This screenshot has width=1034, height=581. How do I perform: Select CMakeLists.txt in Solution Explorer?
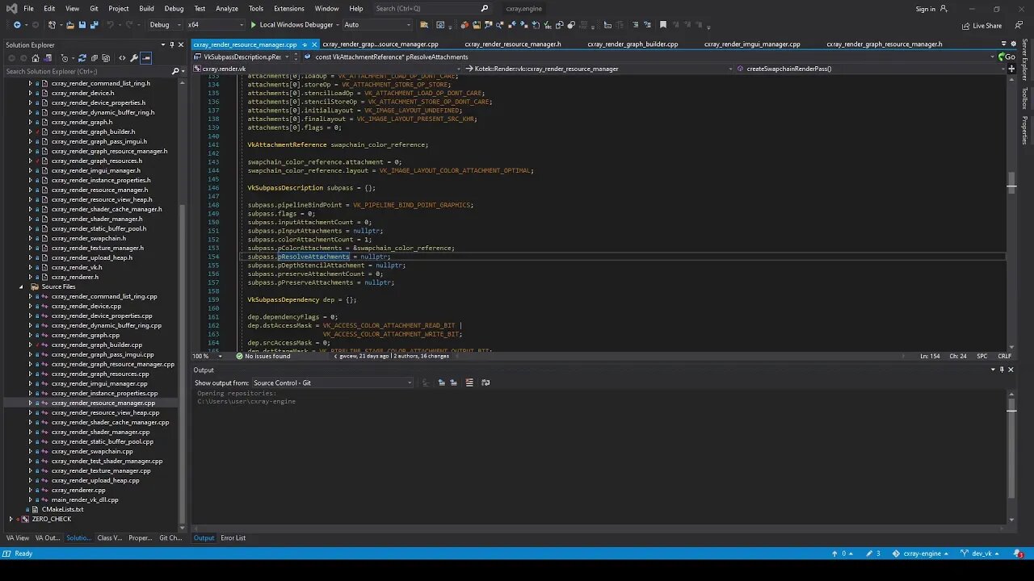(62, 509)
